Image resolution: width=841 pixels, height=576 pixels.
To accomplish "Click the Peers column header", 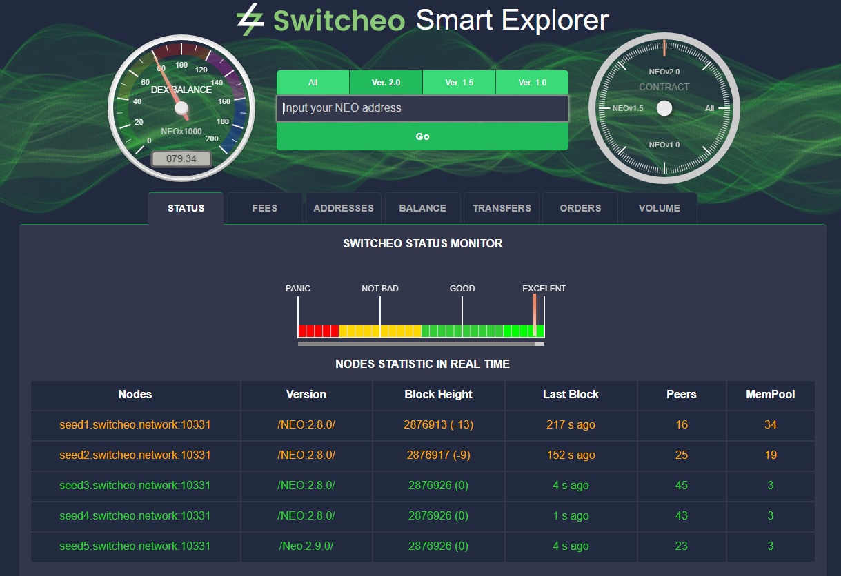I will coord(682,395).
